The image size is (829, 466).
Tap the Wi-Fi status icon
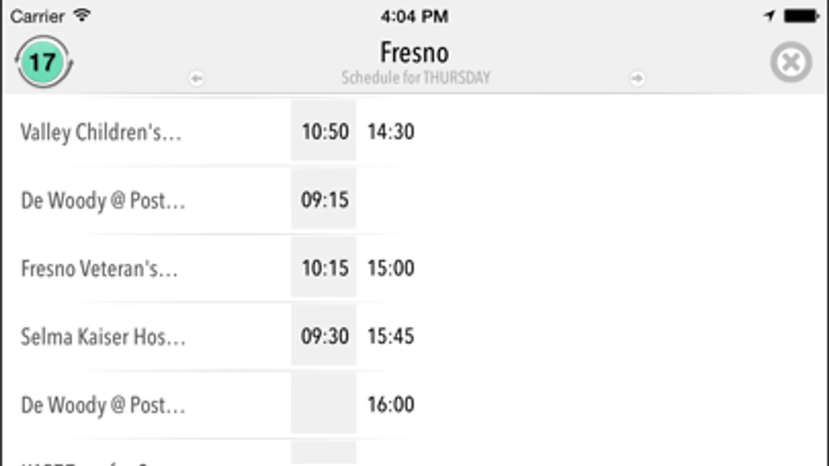[x=82, y=16]
